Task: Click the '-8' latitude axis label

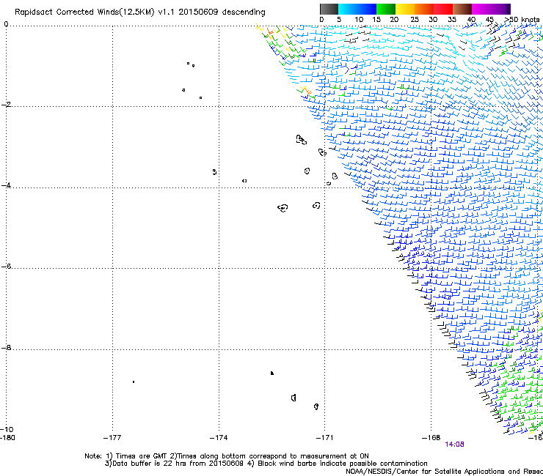Action: 6,347
